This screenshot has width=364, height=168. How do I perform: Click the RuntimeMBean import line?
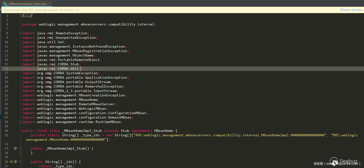pos(73,122)
